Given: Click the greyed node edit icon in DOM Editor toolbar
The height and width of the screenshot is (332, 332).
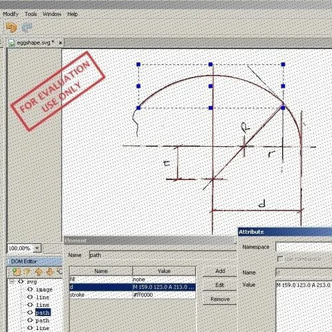Looking at the screenshot, I should [27, 272].
